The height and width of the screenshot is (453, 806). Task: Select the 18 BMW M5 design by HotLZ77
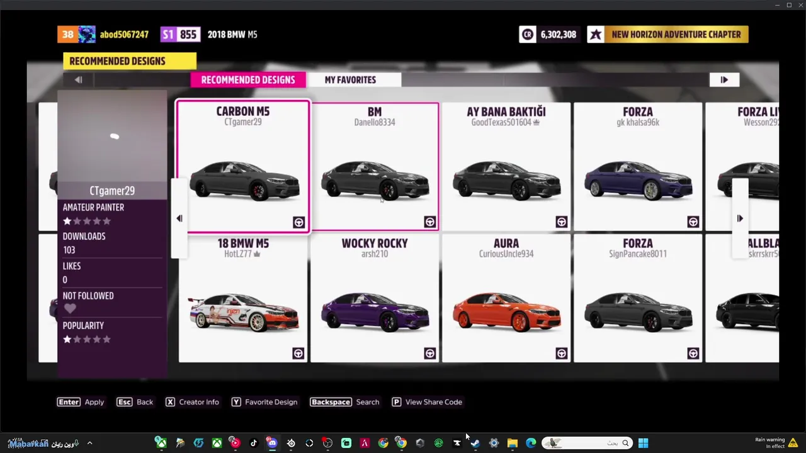click(x=243, y=298)
